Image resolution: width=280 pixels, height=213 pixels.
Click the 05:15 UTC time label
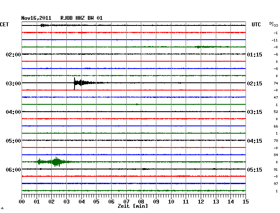255,169
